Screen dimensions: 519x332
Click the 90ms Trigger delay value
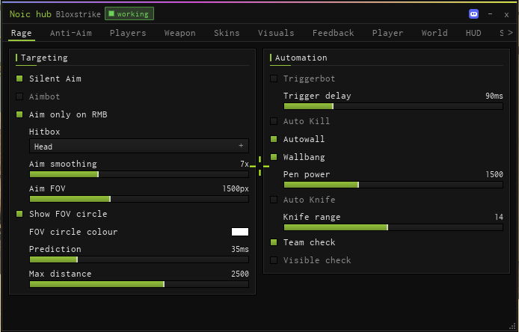494,96
